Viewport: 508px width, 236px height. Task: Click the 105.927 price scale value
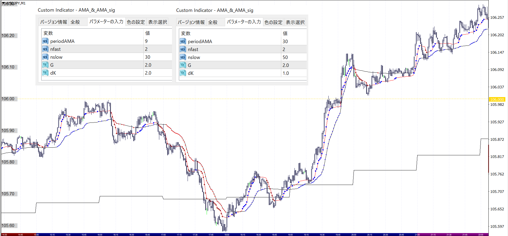[497, 122]
